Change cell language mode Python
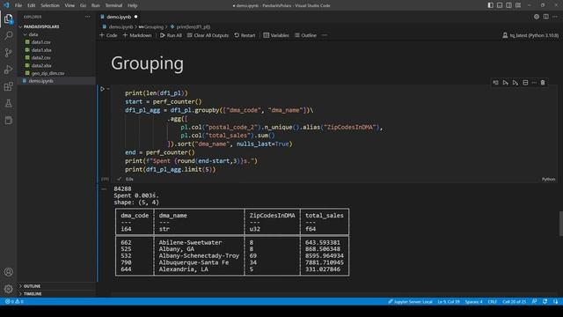Screen dimensions: 563x317 548,179
